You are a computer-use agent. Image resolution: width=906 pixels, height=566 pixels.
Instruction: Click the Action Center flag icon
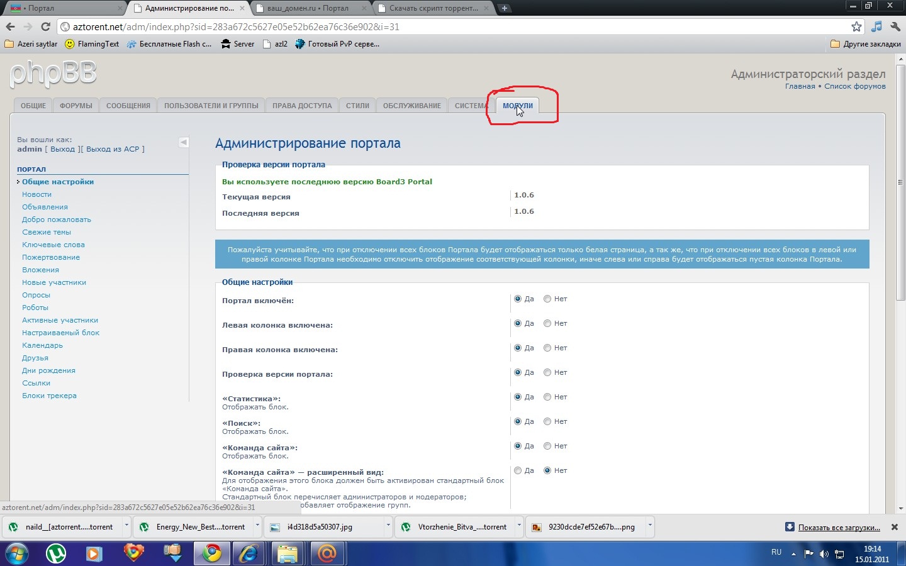tap(809, 554)
